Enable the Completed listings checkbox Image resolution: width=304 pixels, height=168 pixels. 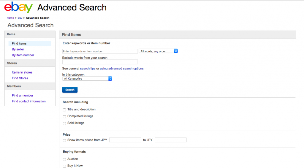click(x=64, y=116)
